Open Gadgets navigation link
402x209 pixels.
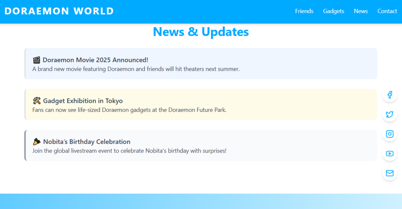click(x=333, y=11)
